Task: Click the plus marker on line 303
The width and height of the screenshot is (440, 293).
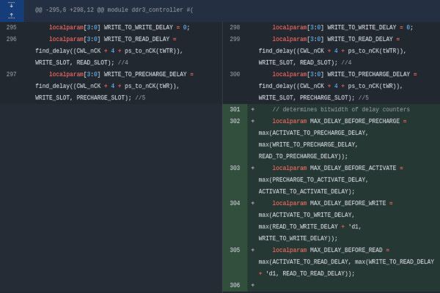Action: [253, 168]
